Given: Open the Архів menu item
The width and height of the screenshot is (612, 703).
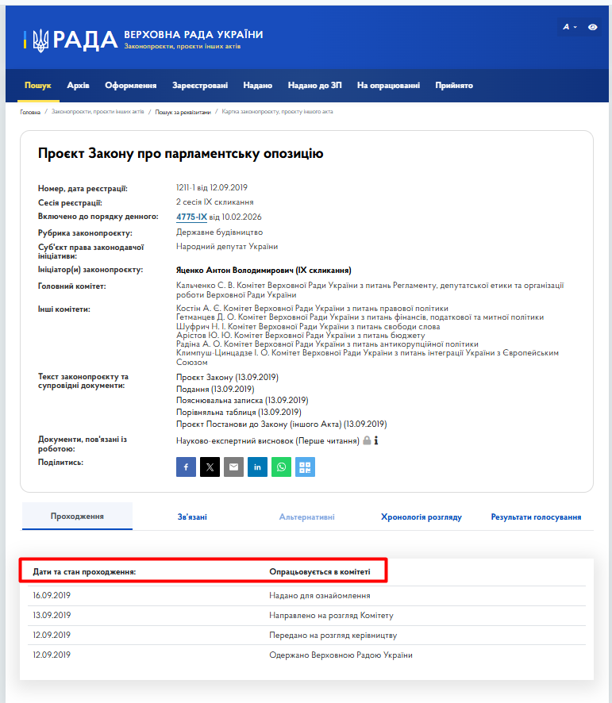Looking at the screenshot, I should click(78, 85).
